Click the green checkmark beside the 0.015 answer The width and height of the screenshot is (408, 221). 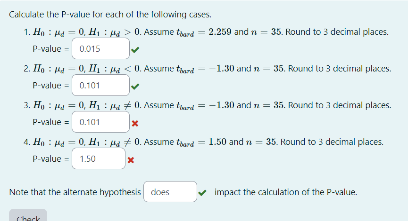click(x=135, y=49)
